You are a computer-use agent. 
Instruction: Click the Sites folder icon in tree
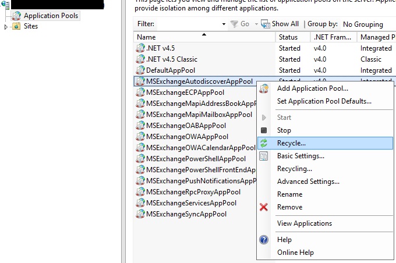(16, 26)
